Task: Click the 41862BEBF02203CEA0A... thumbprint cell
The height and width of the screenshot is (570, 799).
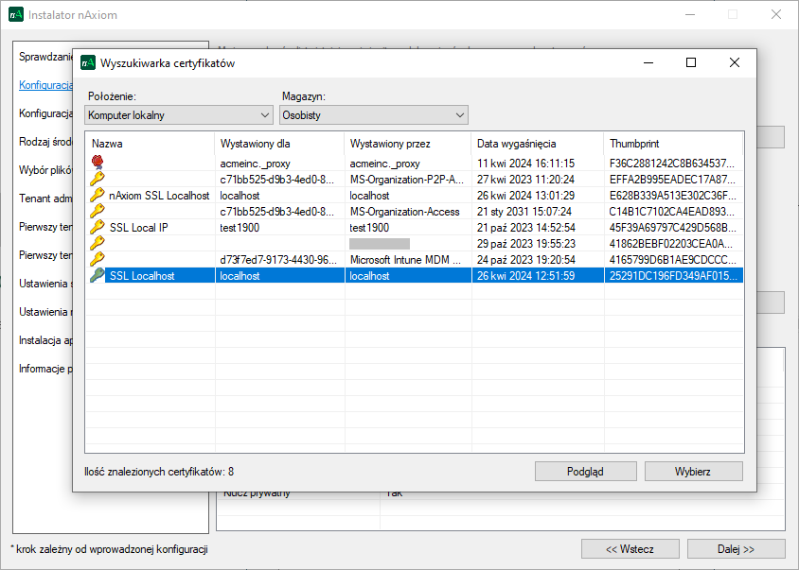Action: (x=671, y=243)
